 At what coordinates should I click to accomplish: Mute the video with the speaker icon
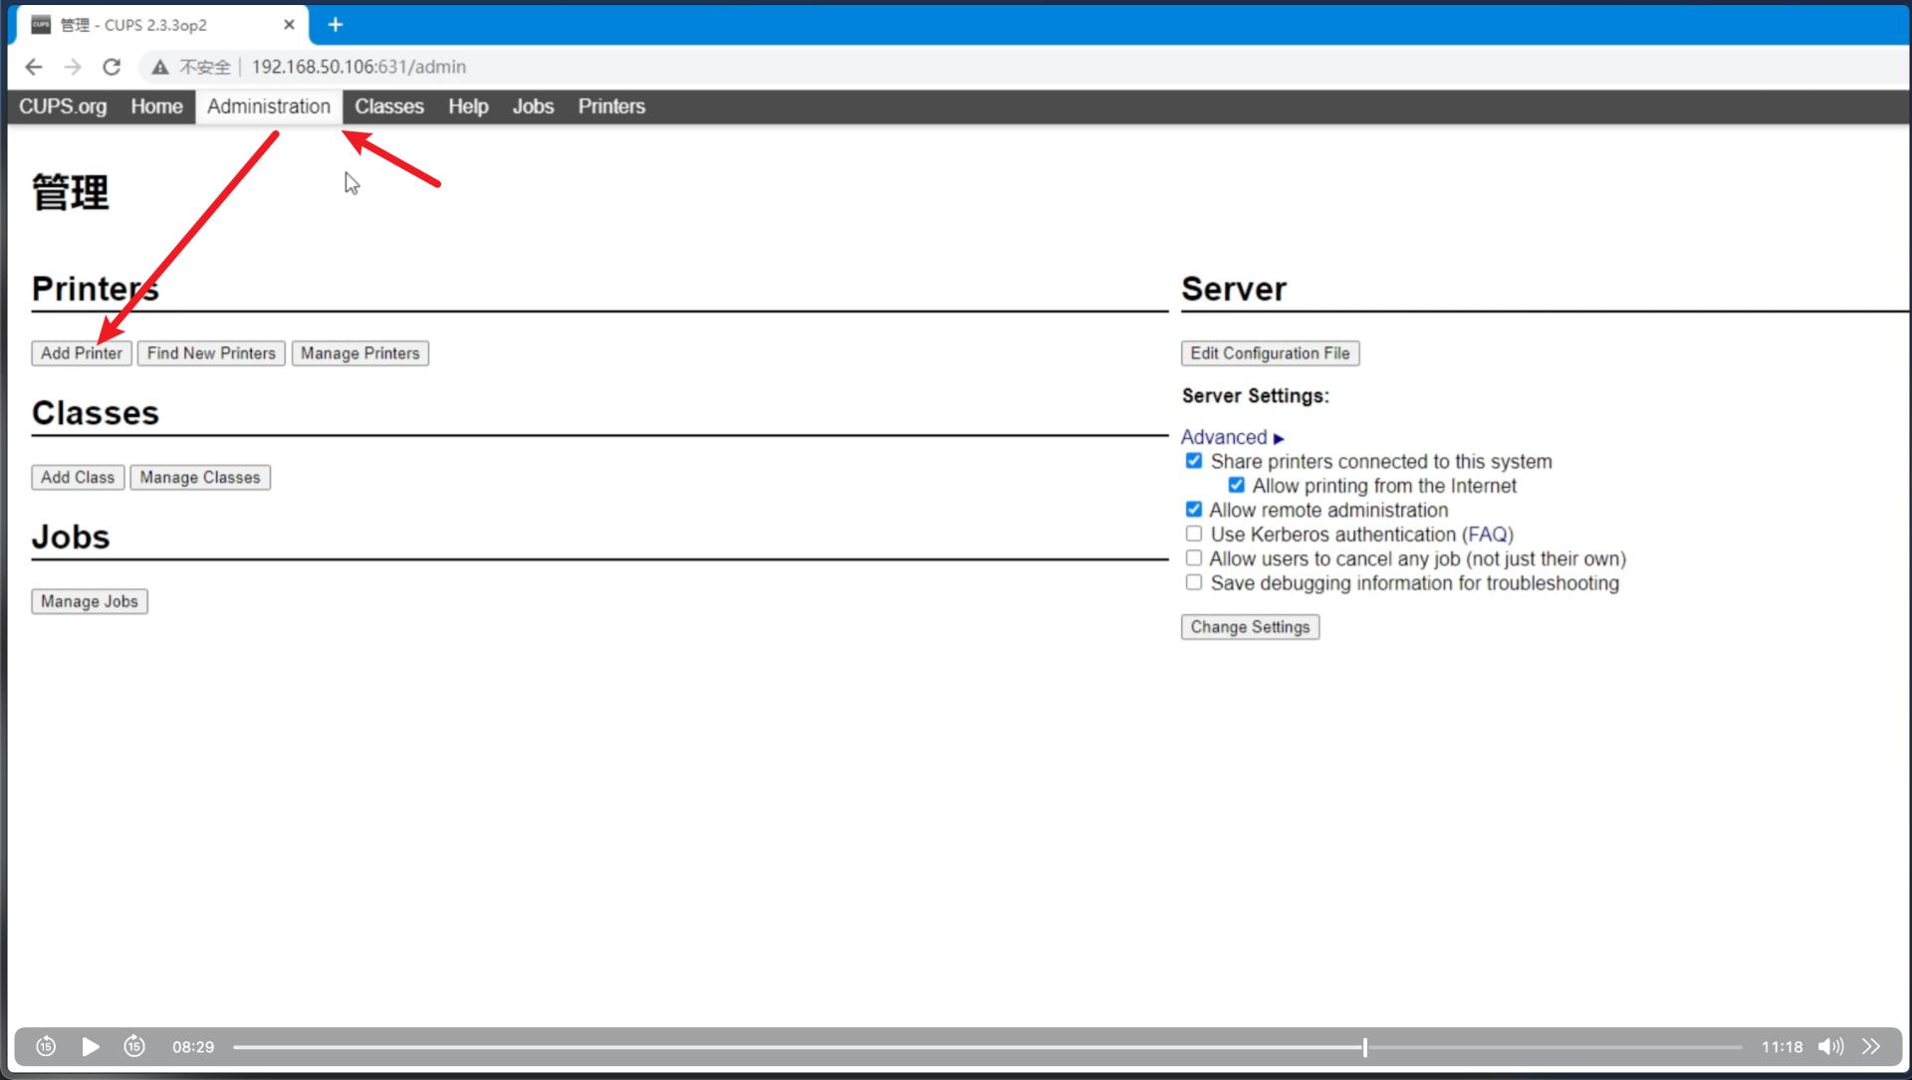point(1829,1046)
